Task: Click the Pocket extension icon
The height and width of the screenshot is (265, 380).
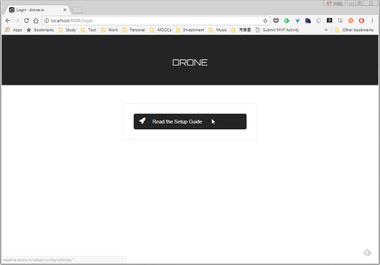Action: click(x=276, y=20)
